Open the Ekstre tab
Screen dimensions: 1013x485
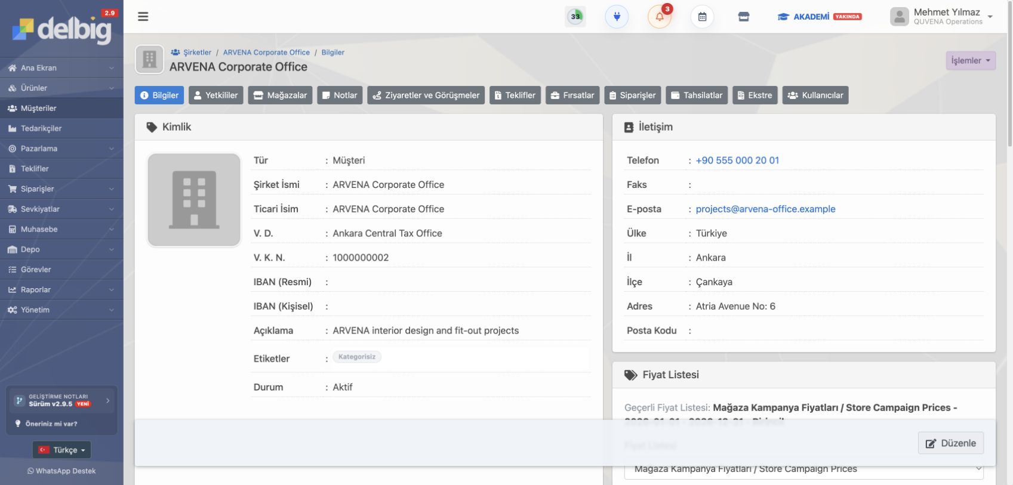[755, 95]
